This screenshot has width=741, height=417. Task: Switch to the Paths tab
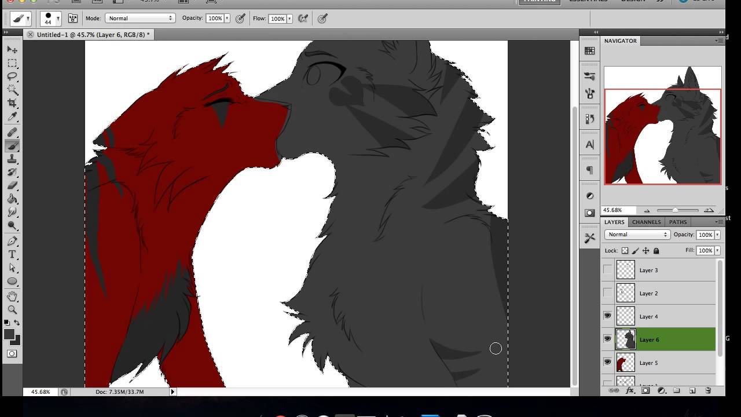[x=677, y=222]
